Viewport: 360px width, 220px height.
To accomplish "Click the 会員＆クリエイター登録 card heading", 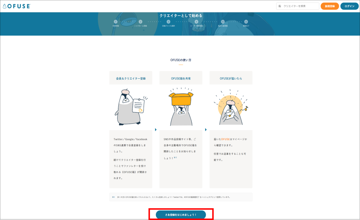I will pos(131,78).
